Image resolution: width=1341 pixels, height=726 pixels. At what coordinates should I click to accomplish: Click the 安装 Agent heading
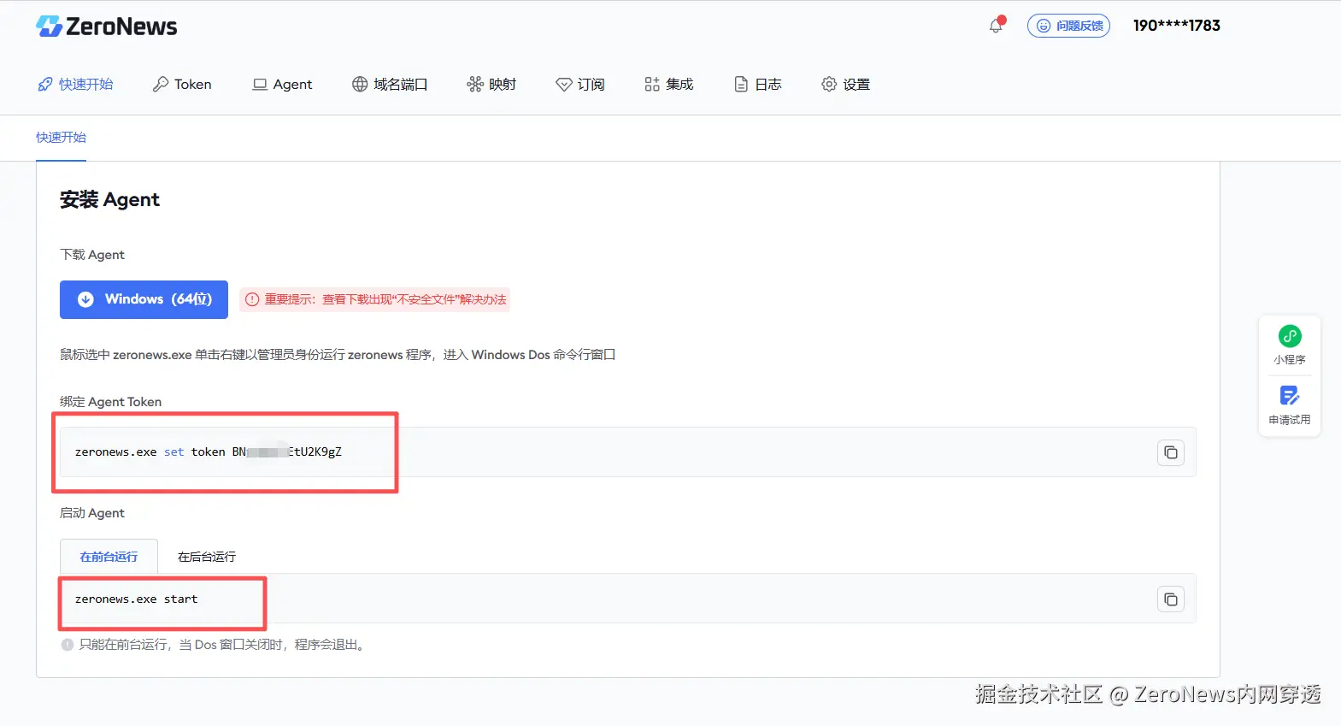click(x=109, y=199)
